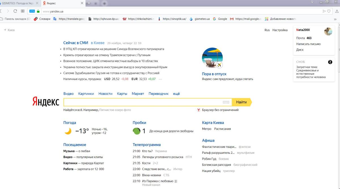This screenshot has height=189, width=340.
Task: Click the traffic level green indicator
Action: [137, 131]
